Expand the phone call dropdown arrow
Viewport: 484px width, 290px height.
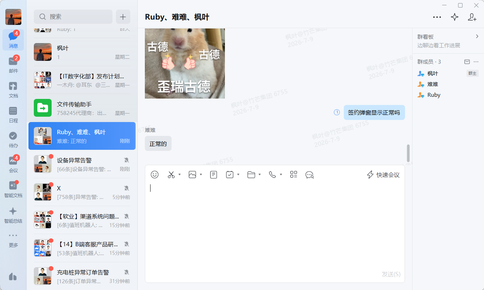pyautogui.click(x=281, y=175)
